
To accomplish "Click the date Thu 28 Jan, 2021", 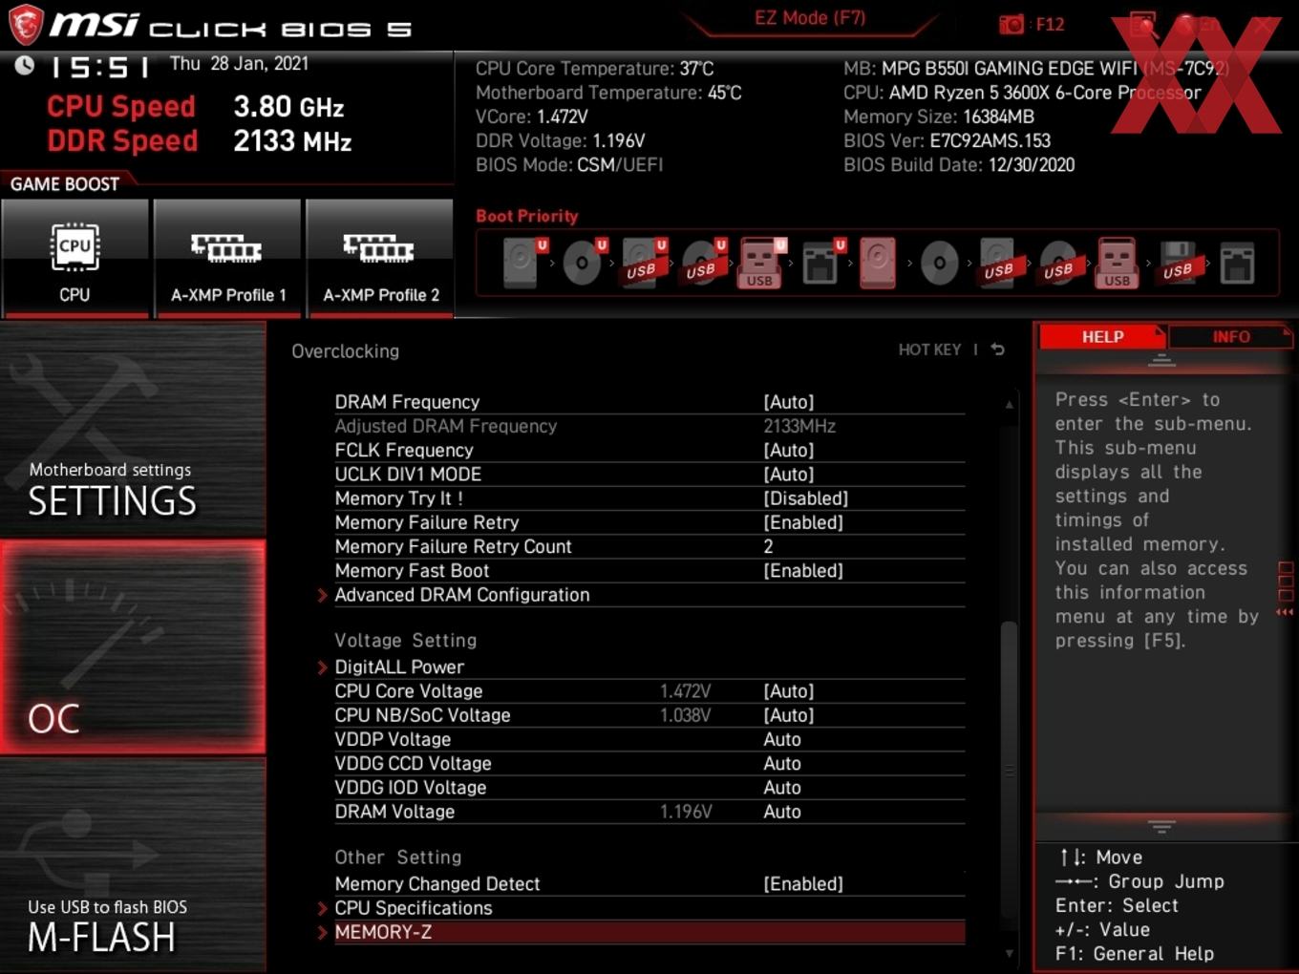I will tap(239, 64).
